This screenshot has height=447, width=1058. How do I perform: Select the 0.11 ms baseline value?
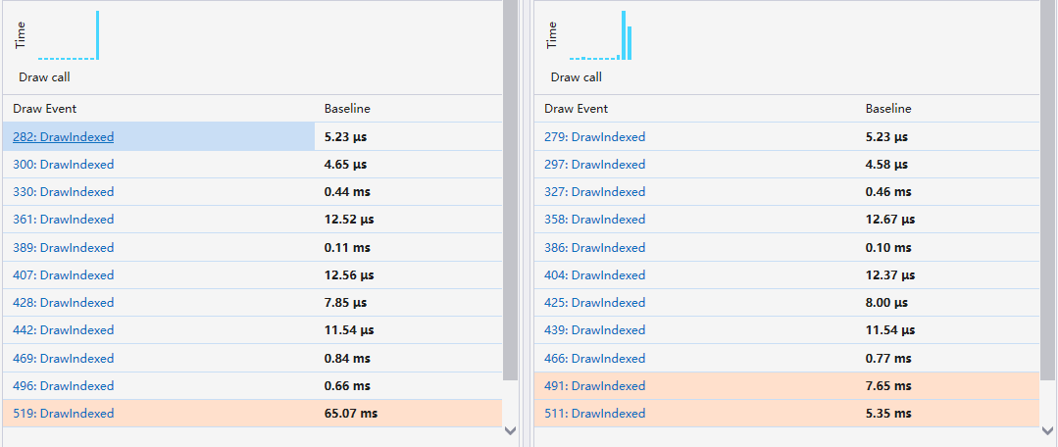[x=347, y=247]
